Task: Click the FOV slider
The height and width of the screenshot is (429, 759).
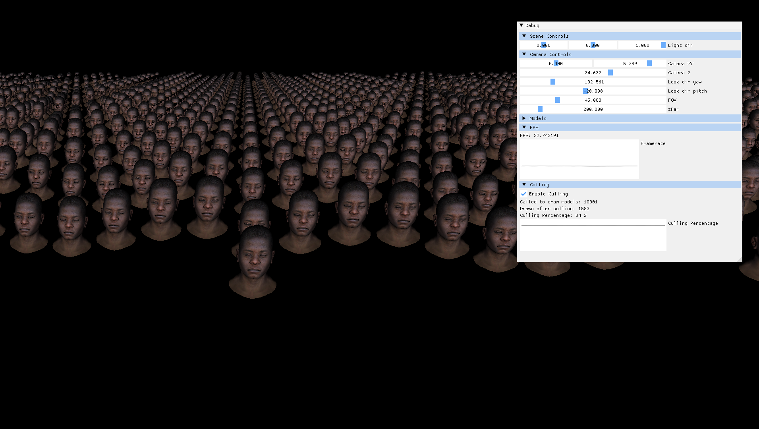Action: point(593,100)
